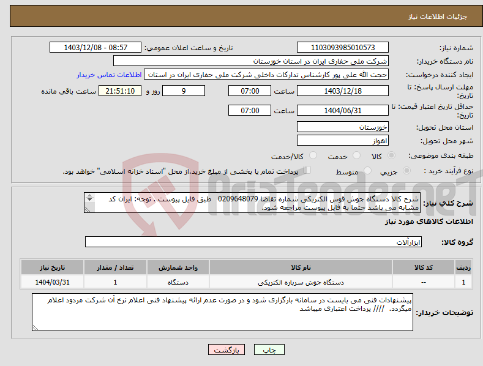
Task: Click the تاریخ نیاز column header
Action: point(53,267)
